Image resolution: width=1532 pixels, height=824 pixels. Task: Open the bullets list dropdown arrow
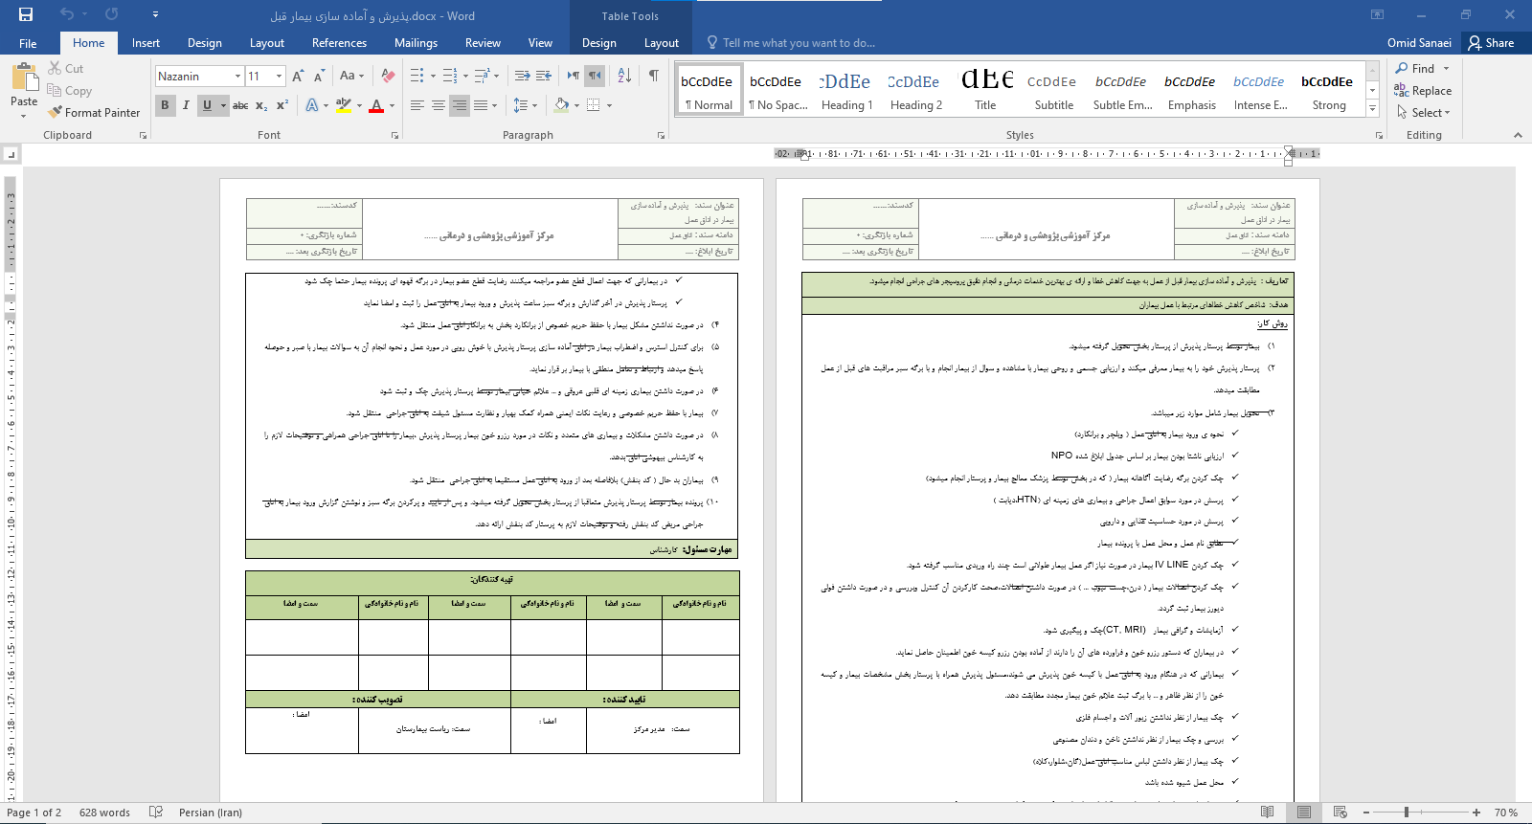pos(433,76)
